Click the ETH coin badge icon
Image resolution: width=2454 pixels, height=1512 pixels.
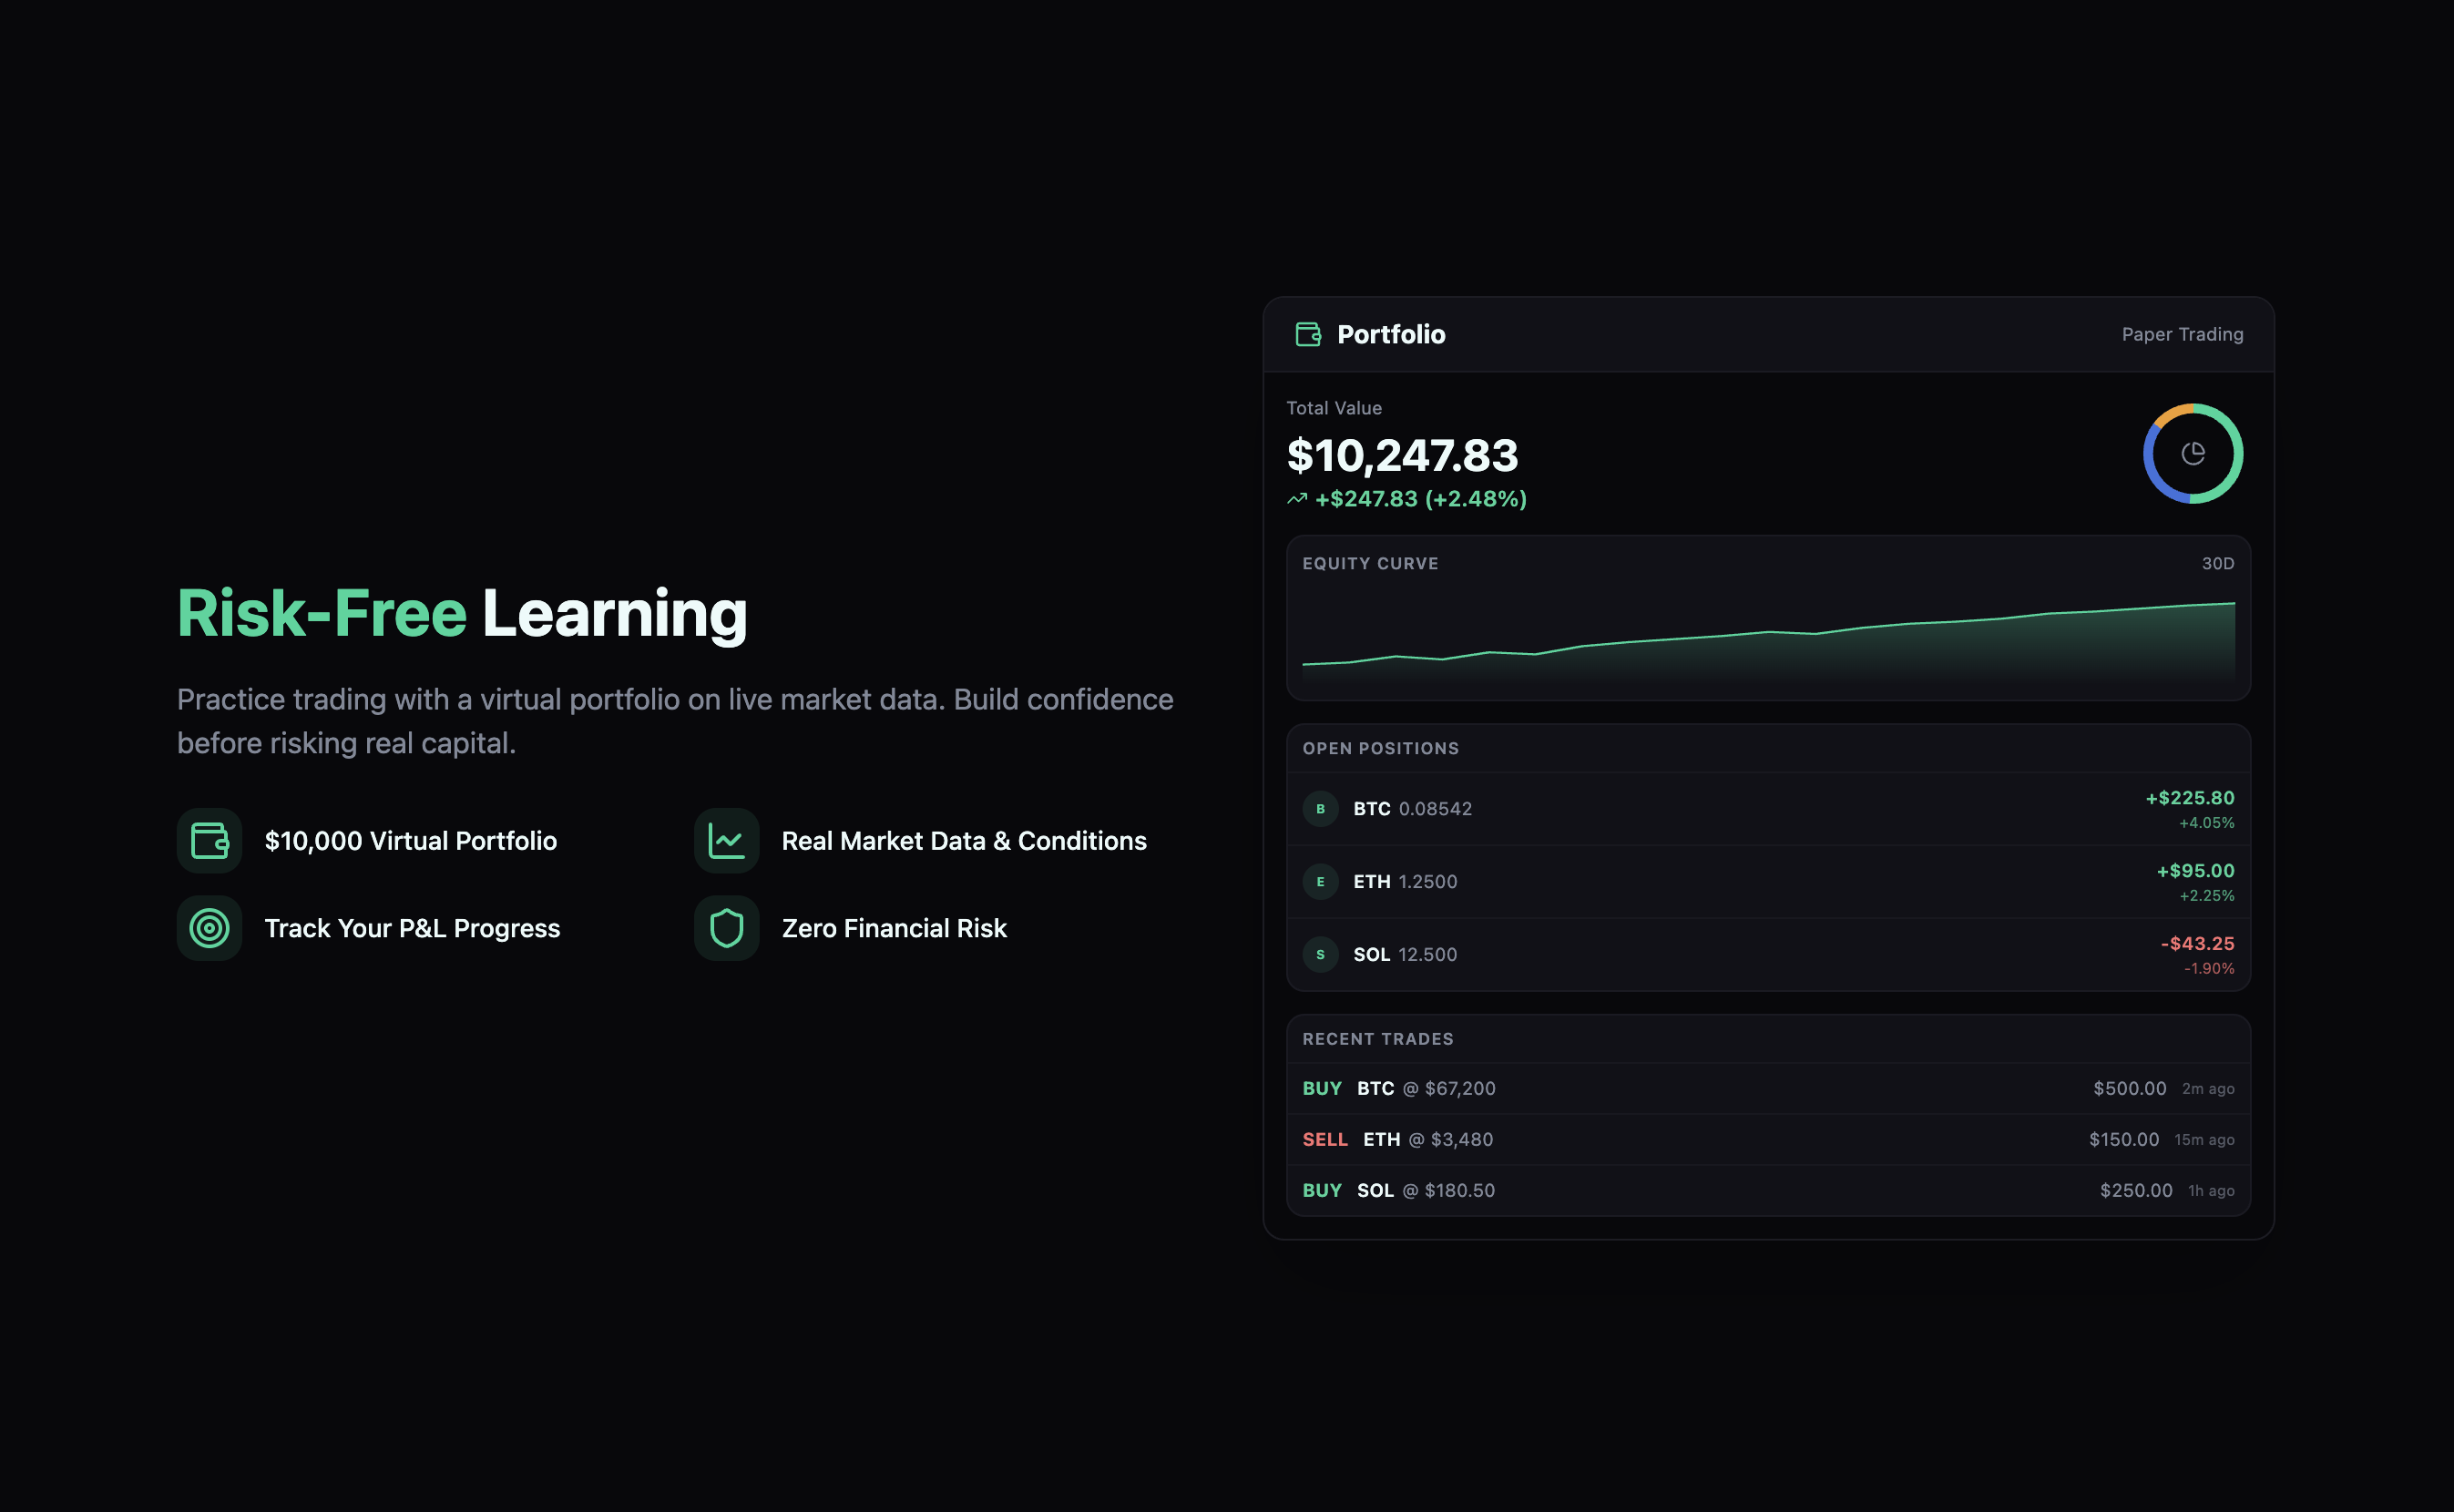click(1320, 882)
